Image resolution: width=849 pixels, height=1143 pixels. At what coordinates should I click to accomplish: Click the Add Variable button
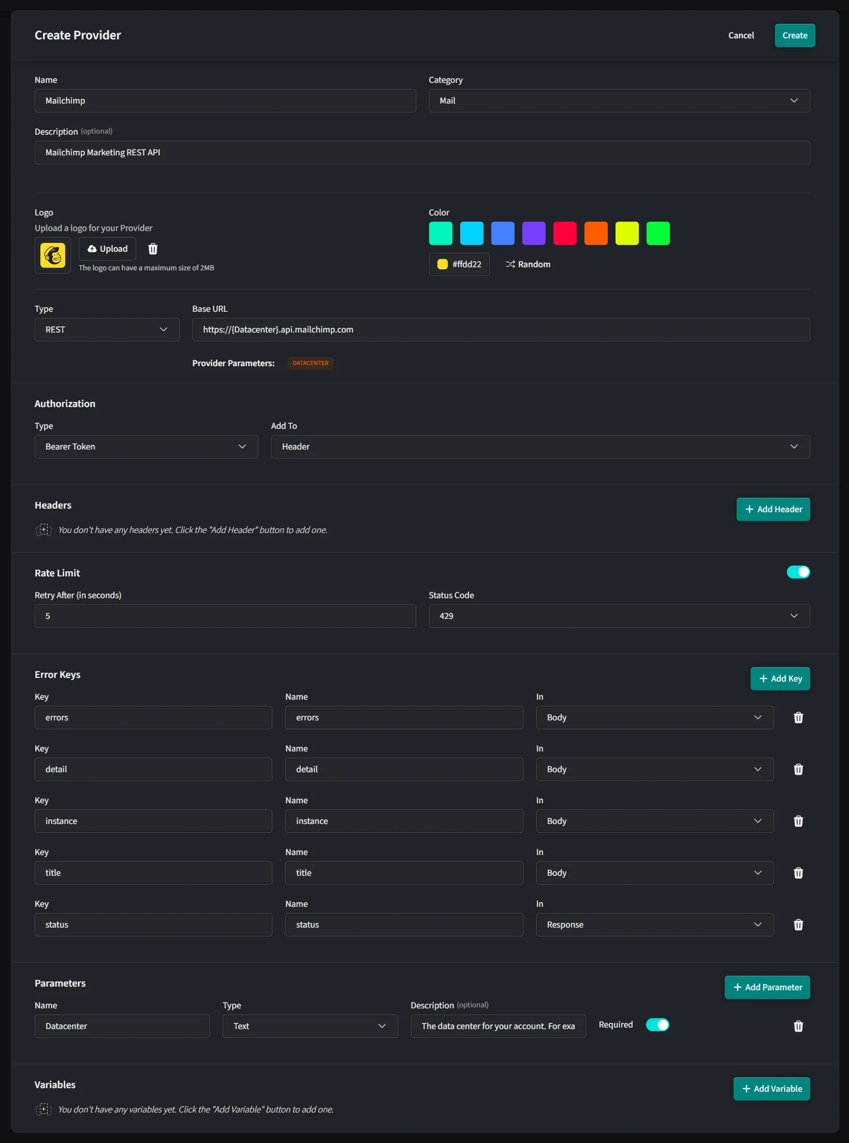click(771, 1089)
